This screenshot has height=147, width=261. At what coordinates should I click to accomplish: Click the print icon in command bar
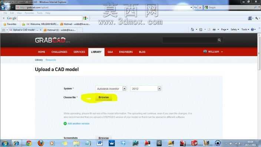pos(214,29)
